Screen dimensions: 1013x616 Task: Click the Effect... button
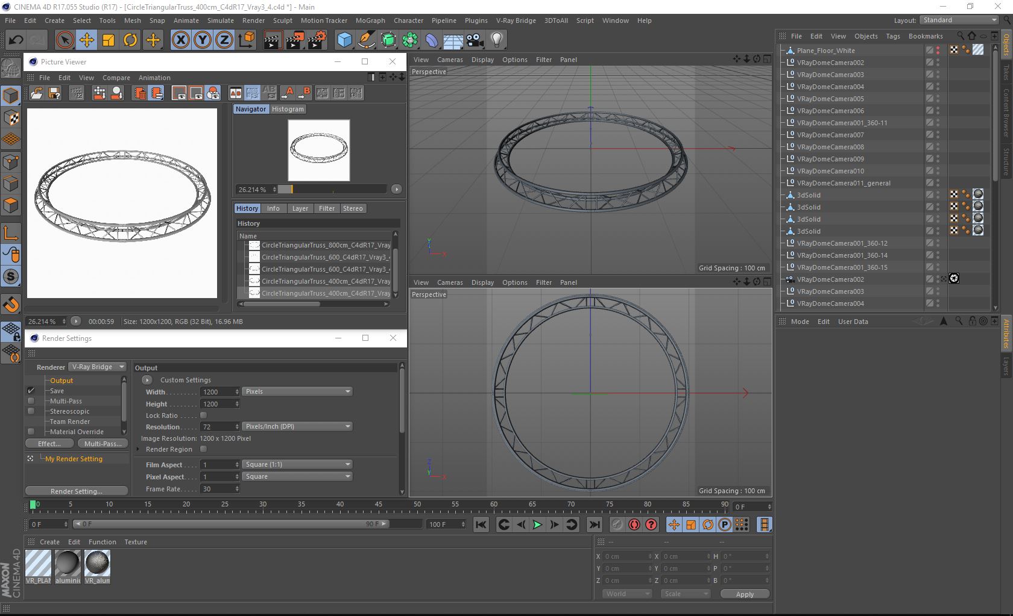click(x=49, y=444)
